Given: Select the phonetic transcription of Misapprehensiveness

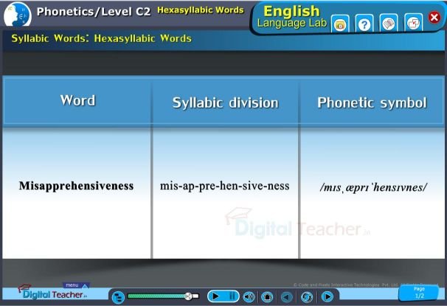Looking at the screenshot, I should pyautogui.click(x=373, y=187).
